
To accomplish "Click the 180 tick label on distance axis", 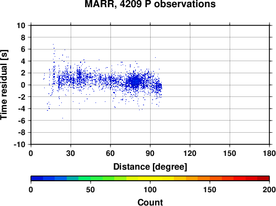I will (269, 153).
